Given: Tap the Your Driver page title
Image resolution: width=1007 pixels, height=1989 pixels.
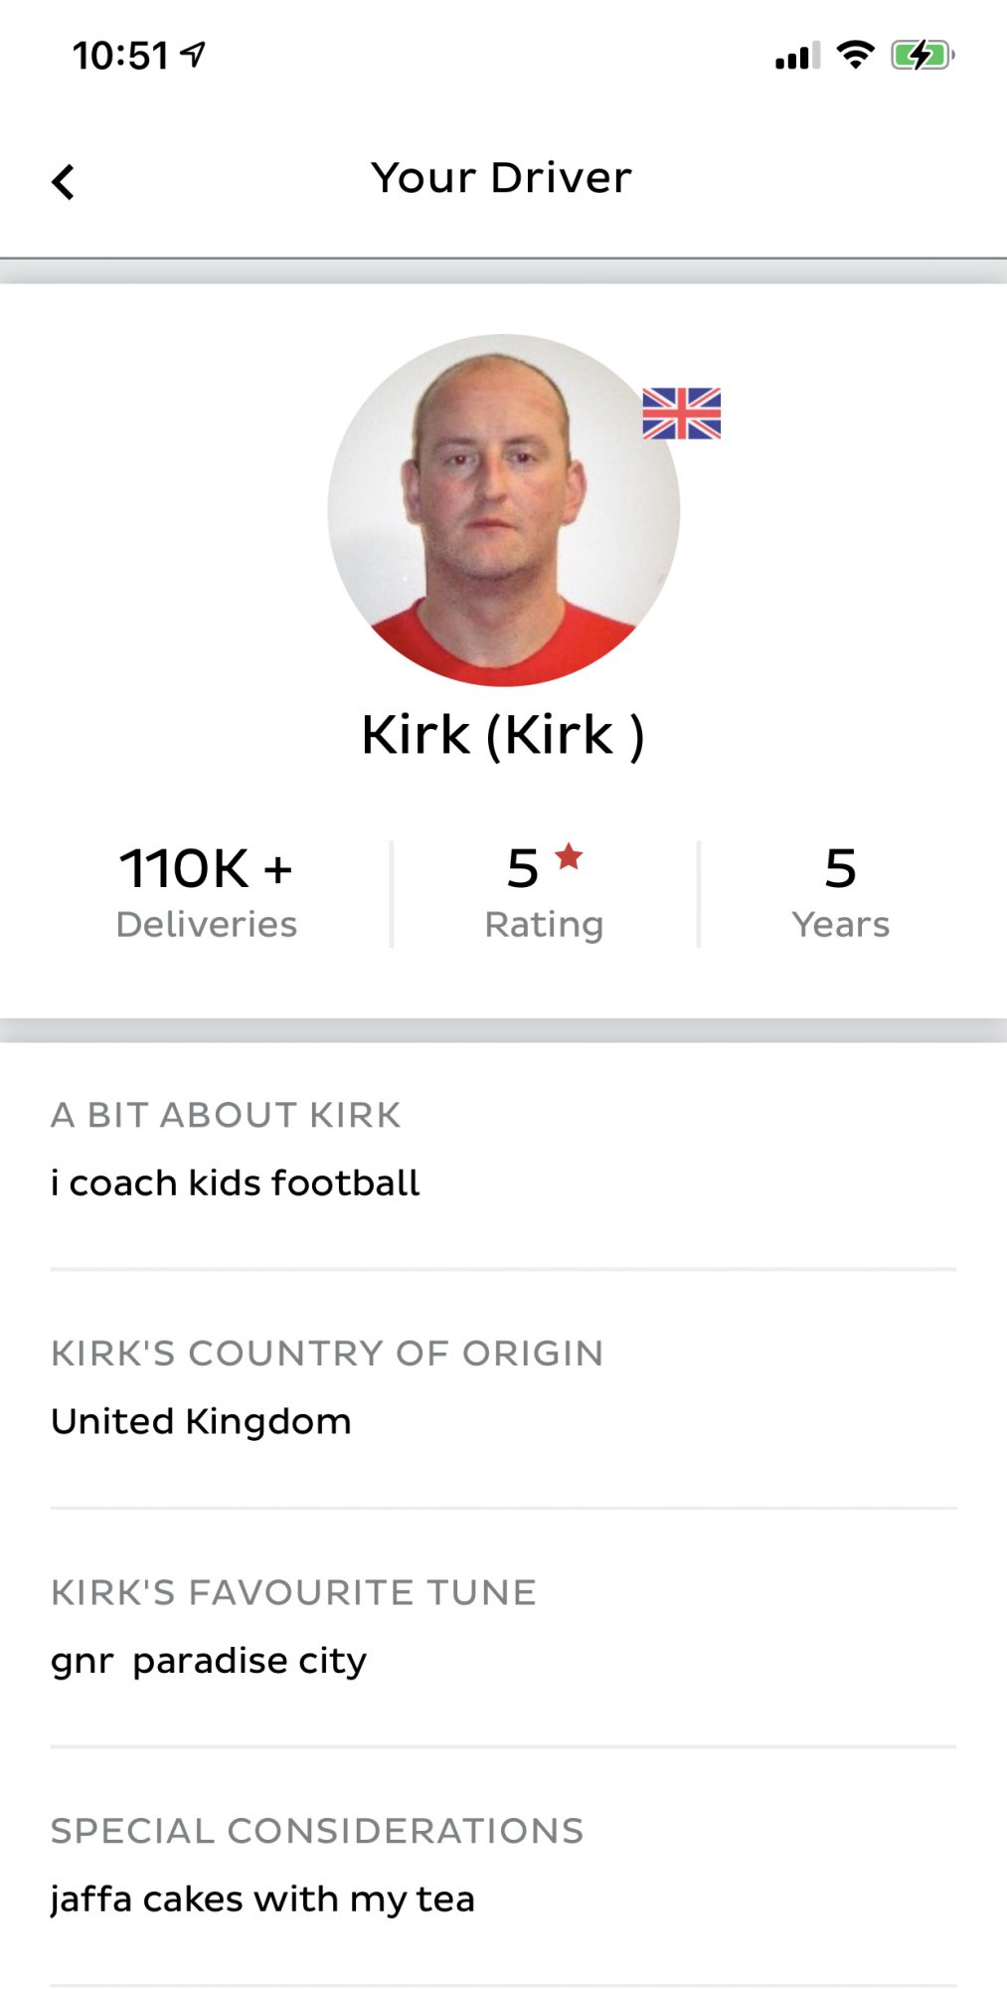Looking at the screenshot, I should click(502, 178).
